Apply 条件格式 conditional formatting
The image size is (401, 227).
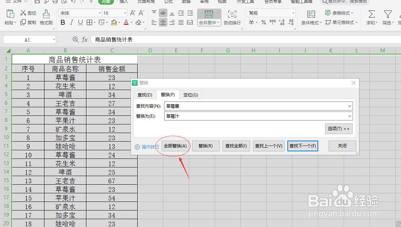tap(310, 17)
